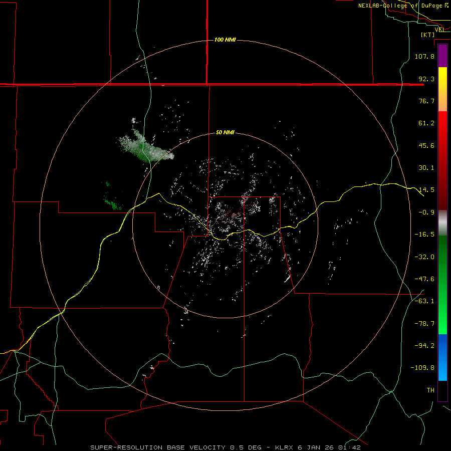Click the purple segment of the color bar
This screenshot has height=451, width=451.
coord(442,56)
